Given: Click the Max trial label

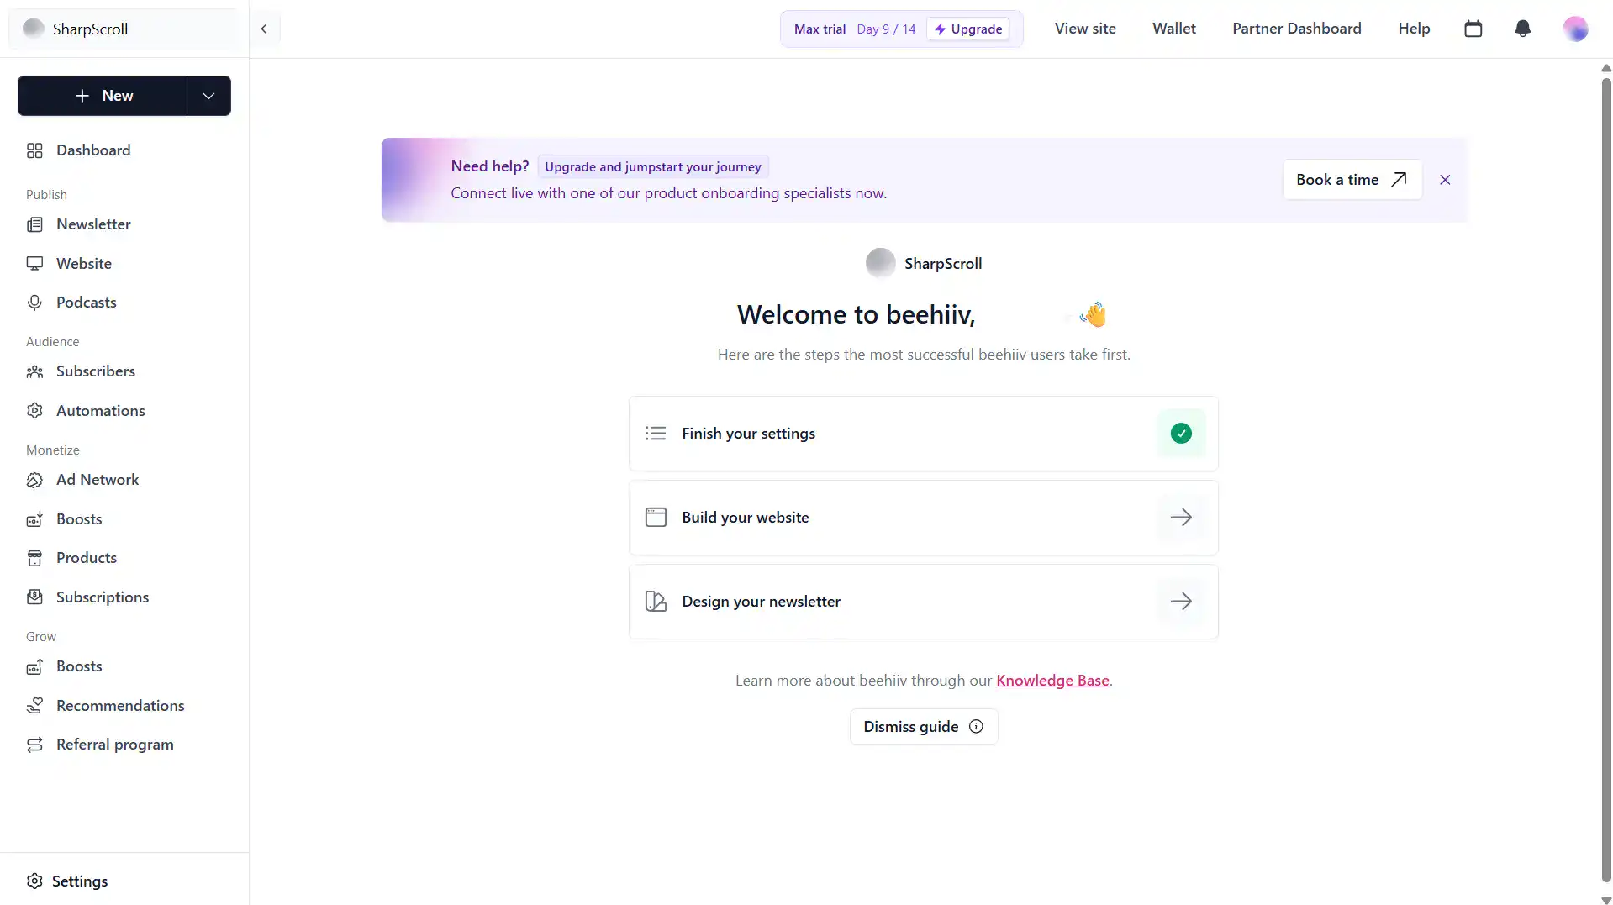Looking at the screenshot, I should click(x=820, y=29).
